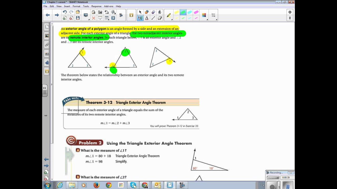Click the Open File folder icon
This screenshot has width=337, height=189.
pyautogui.click(x=78, y=12)
